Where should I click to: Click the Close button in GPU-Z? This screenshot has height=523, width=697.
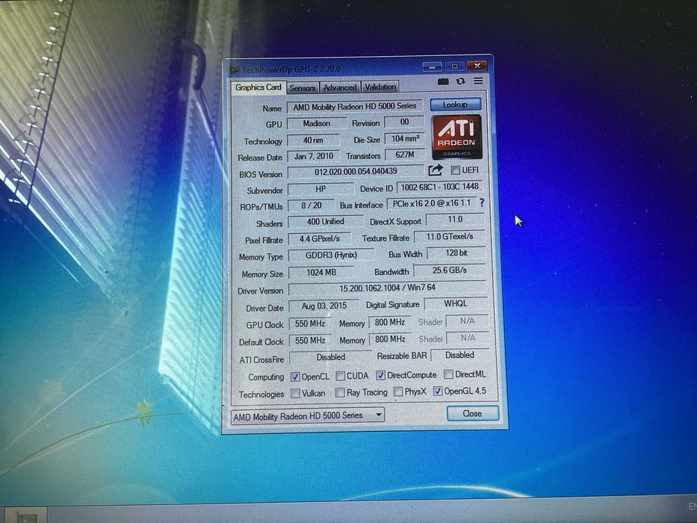(x=473, y=414)
